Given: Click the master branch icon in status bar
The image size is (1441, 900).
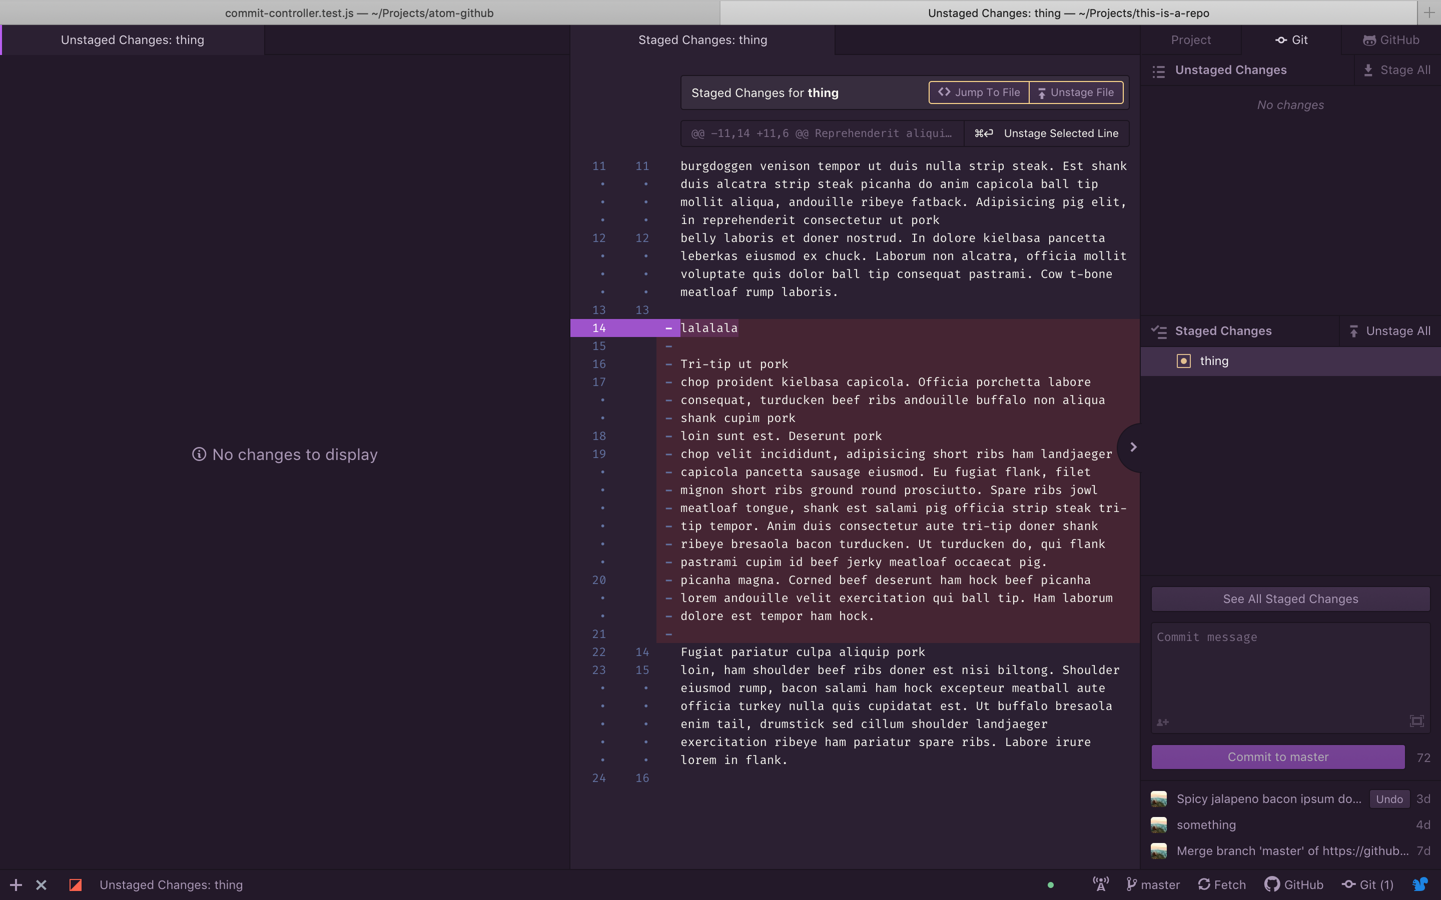Looking at the screenshot, I should coord(1132,884).
